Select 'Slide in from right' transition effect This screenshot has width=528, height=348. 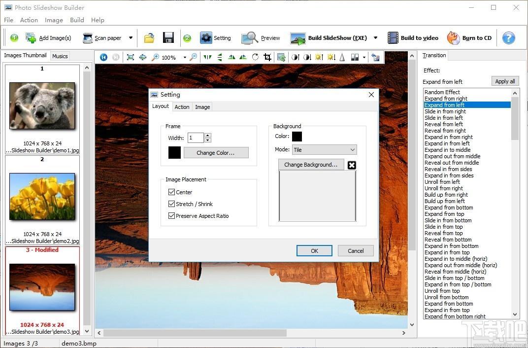pyautogui.click(x=445, y=111)
